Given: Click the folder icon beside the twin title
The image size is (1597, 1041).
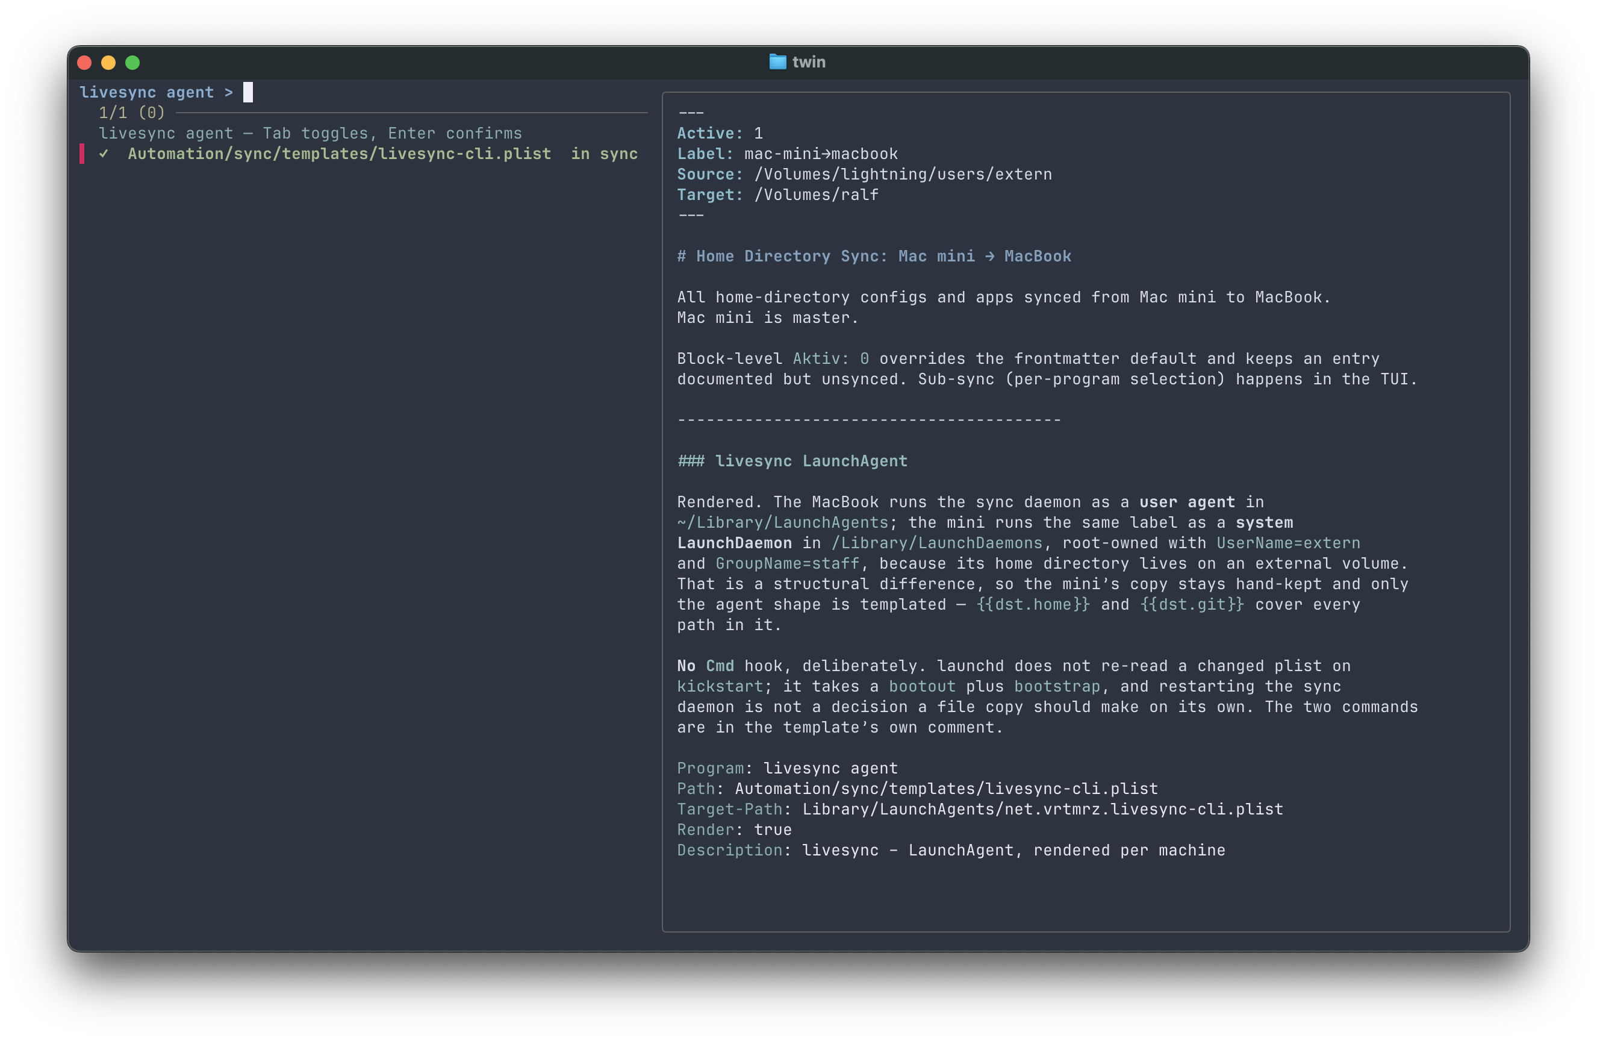Looking at the screenshot, I should [x=777, y=61].
